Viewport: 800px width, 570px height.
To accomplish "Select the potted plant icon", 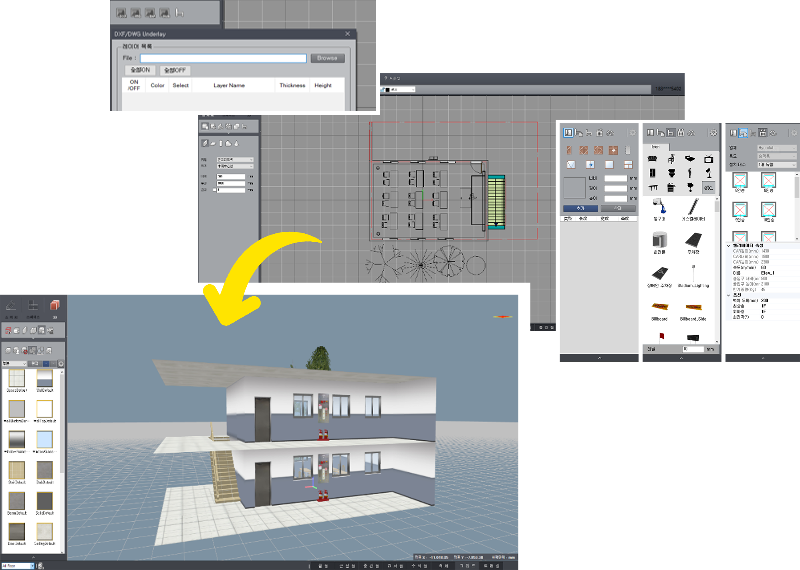I will (x=690, y=187).
